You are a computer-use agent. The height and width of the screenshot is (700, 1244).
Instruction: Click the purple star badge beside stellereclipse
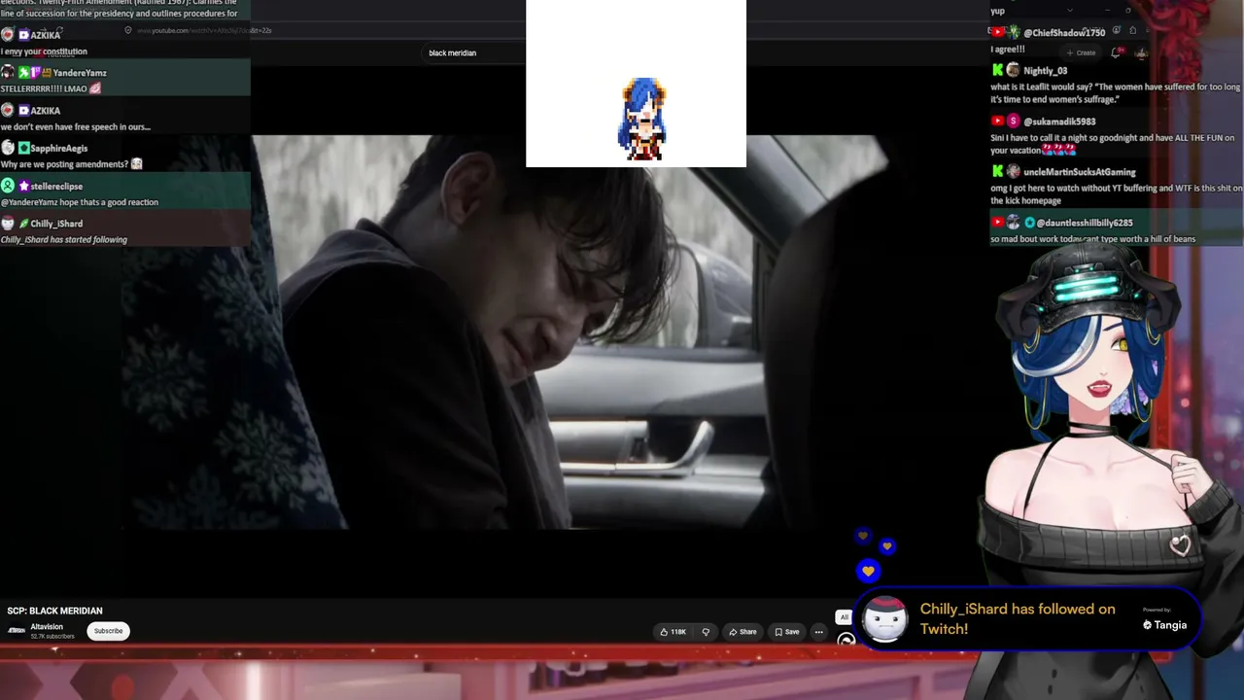coord(24,186)
